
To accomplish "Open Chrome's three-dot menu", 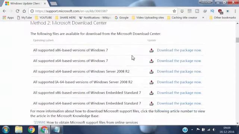I will tap(235, 11).
